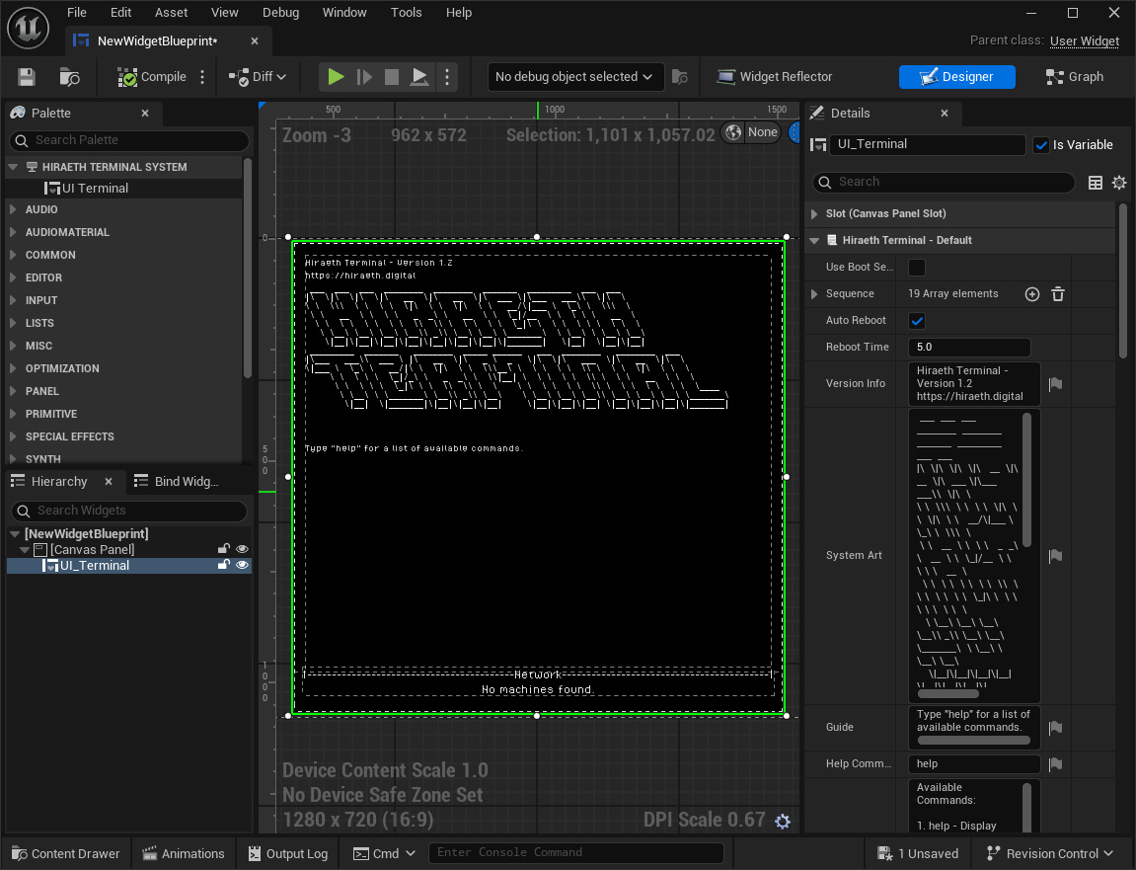Click the Search Widgets field

click(x=129, y=512)
